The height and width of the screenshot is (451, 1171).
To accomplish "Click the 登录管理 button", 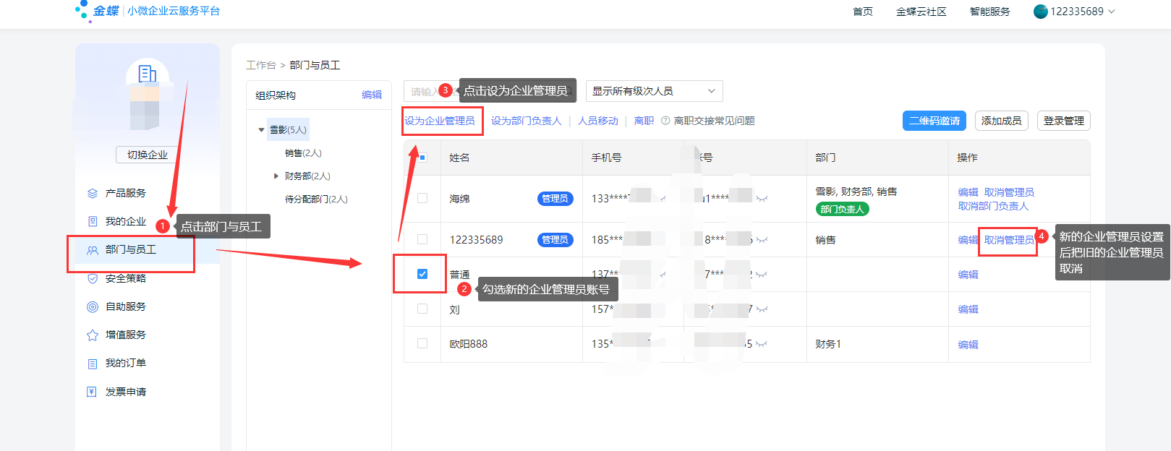I will [1064, 121].
